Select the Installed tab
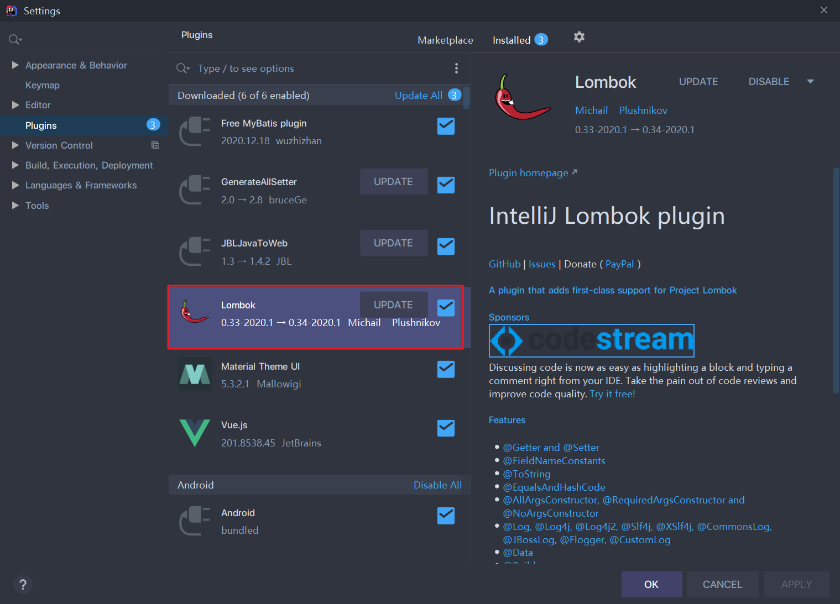840x604 pixels. pyautogui.click(x=512, y=40)
